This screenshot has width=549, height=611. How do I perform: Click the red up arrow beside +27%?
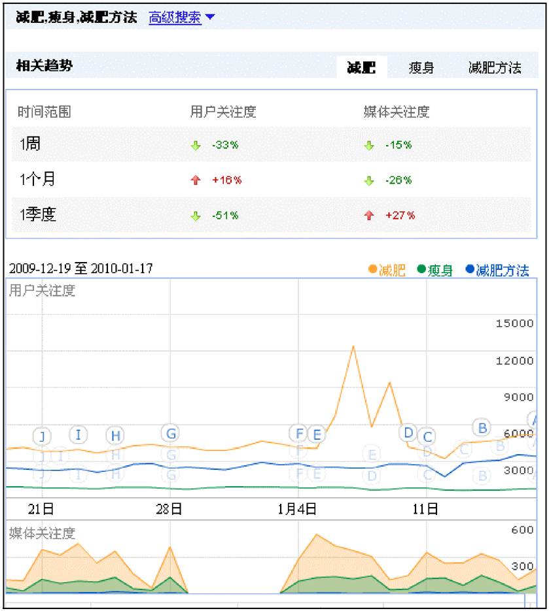click(369, 215)
